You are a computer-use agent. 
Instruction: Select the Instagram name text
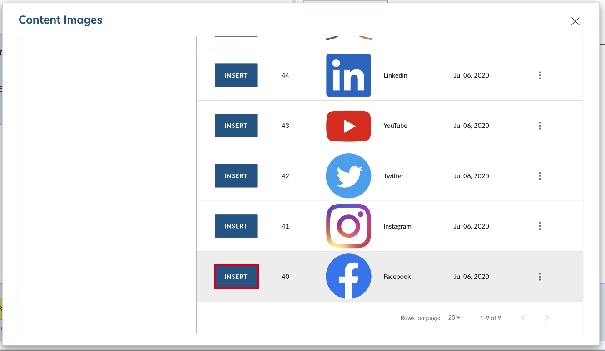point(397,226)
